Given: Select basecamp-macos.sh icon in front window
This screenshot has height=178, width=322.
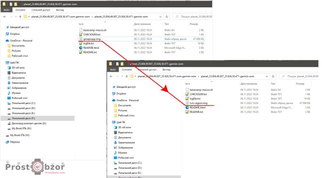Looking at the screenshot, I should tap(187, 90).
